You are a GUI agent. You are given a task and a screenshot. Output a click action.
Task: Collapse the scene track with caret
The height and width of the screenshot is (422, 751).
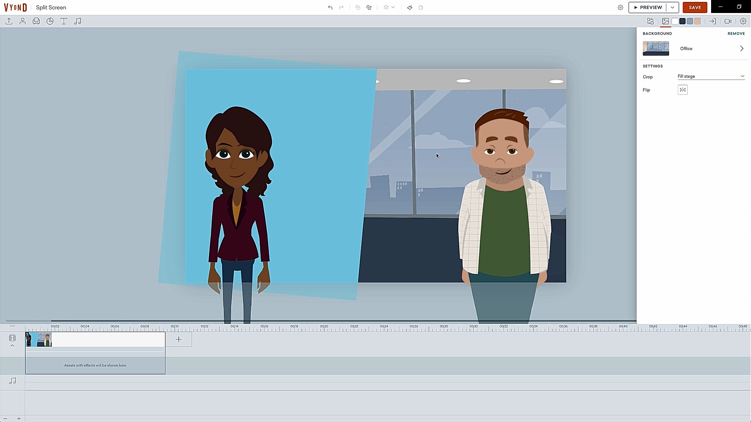[12, 346]
